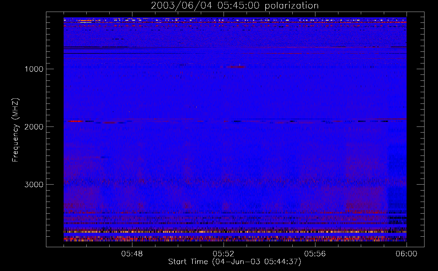
Task: Click the red interference segment at the start of the 1900 MHz line
Action: tap(75, 121)
